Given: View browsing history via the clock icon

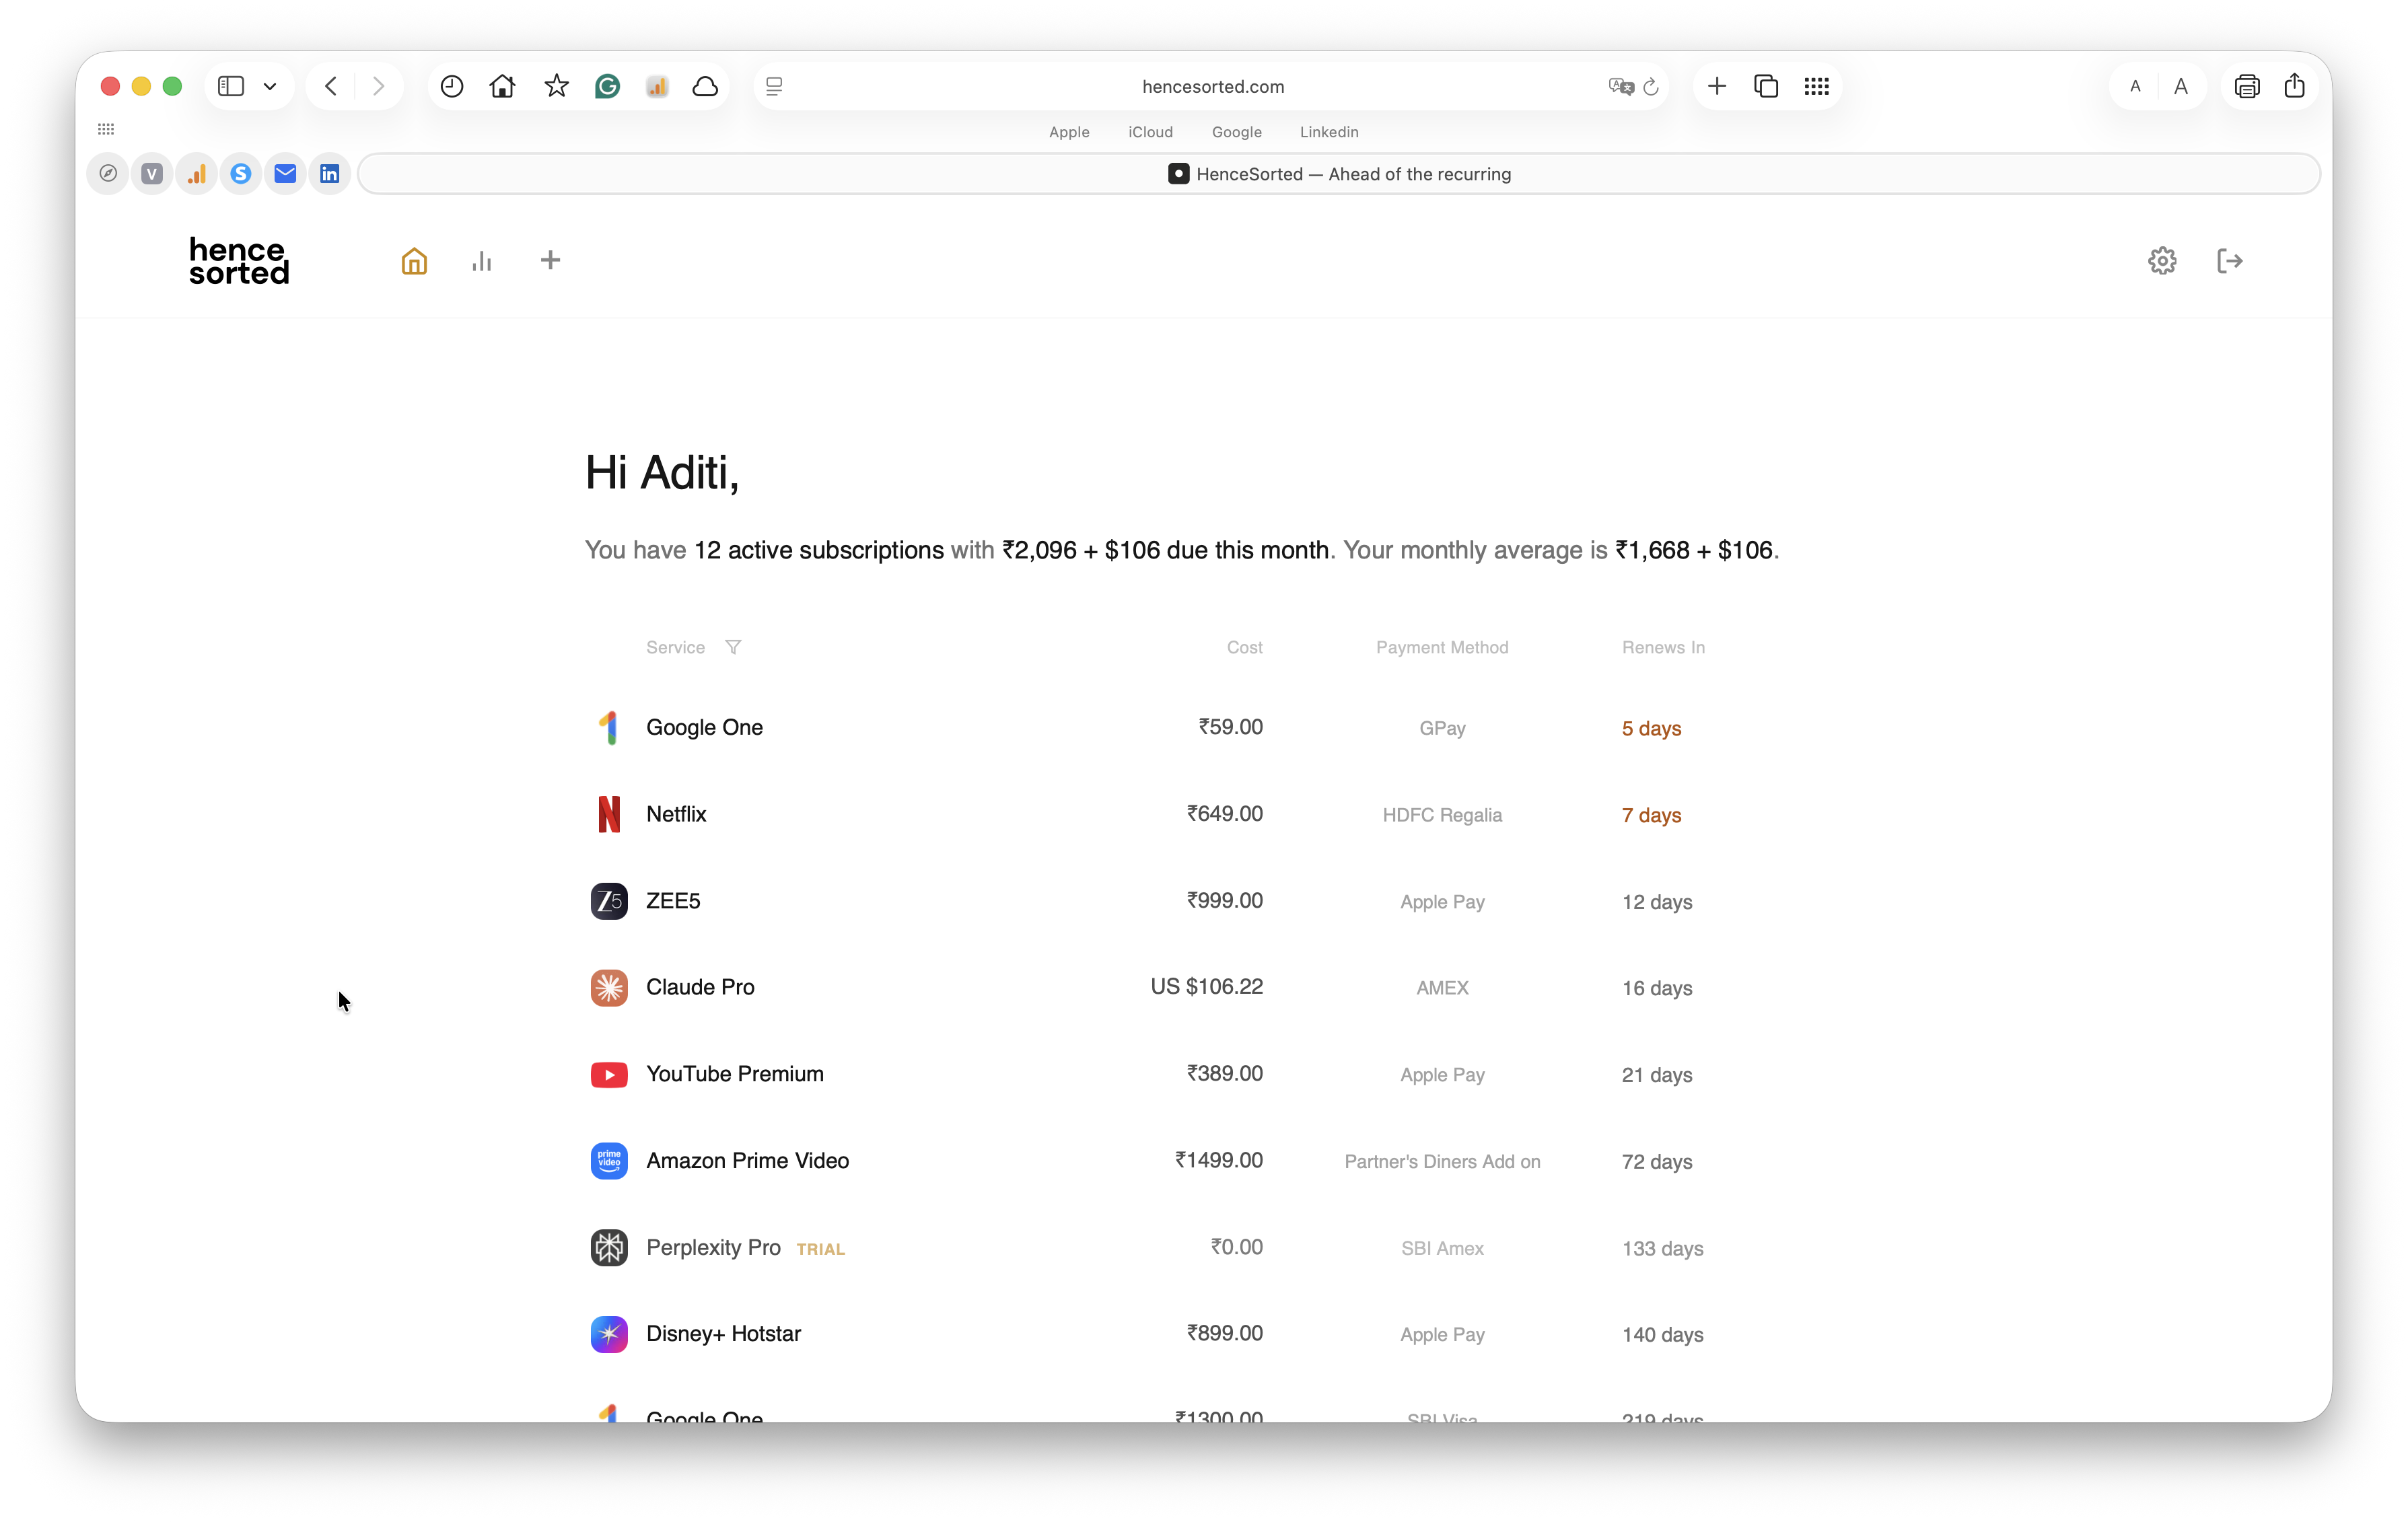Looking at the screenshot, I should (x=451, y=86).
